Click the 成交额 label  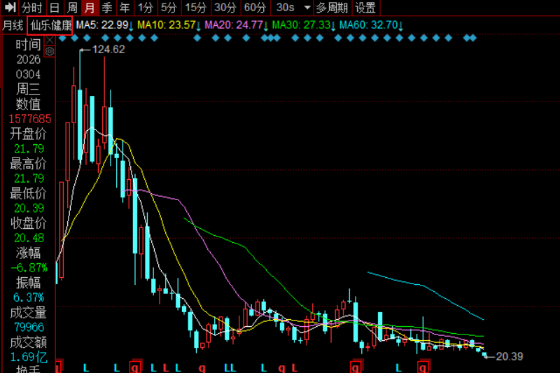28,342
